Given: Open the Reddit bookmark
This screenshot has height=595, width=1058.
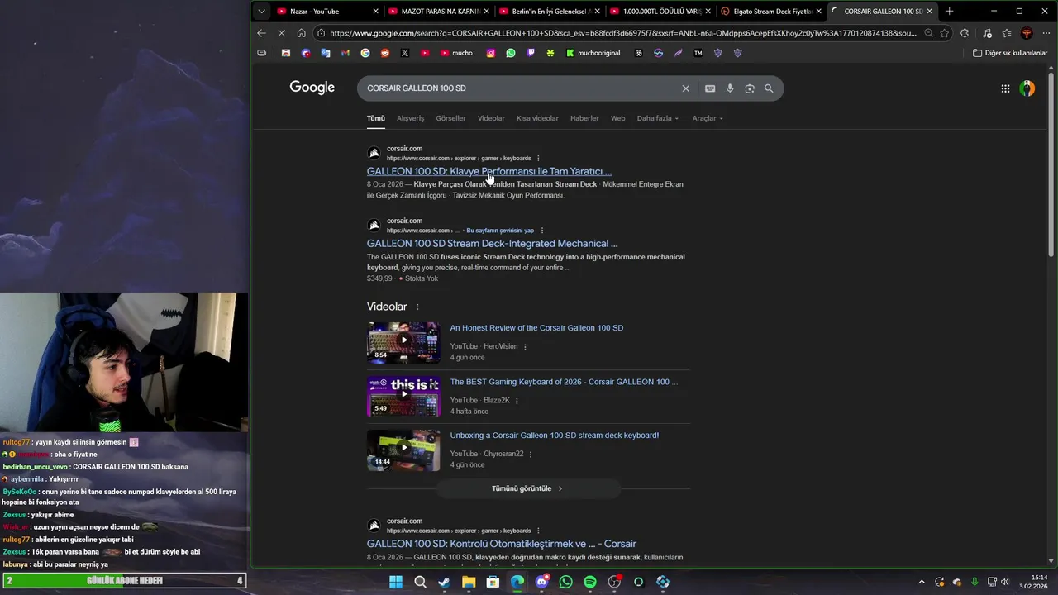Looking at the screenshot, I should tap(385, 53).
